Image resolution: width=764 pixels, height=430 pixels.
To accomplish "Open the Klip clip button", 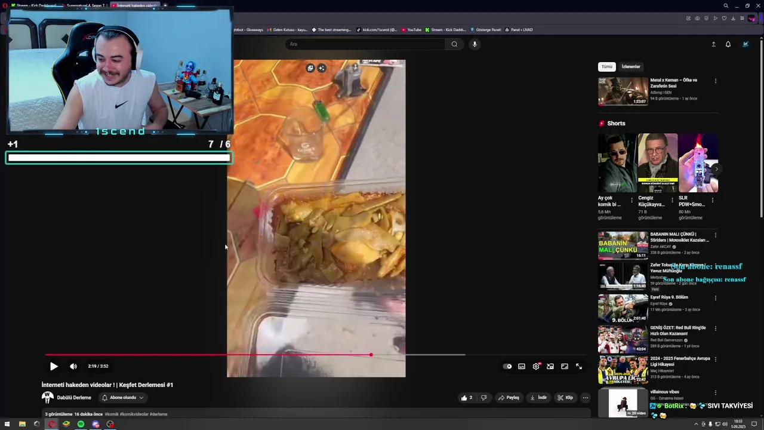I will [x=565, y=398].
